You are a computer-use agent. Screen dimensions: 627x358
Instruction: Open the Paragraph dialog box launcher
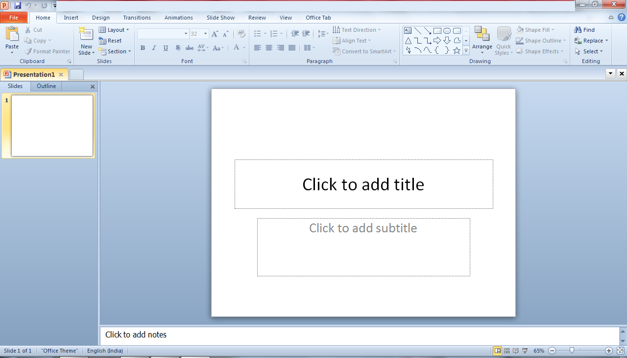[395, 62]
